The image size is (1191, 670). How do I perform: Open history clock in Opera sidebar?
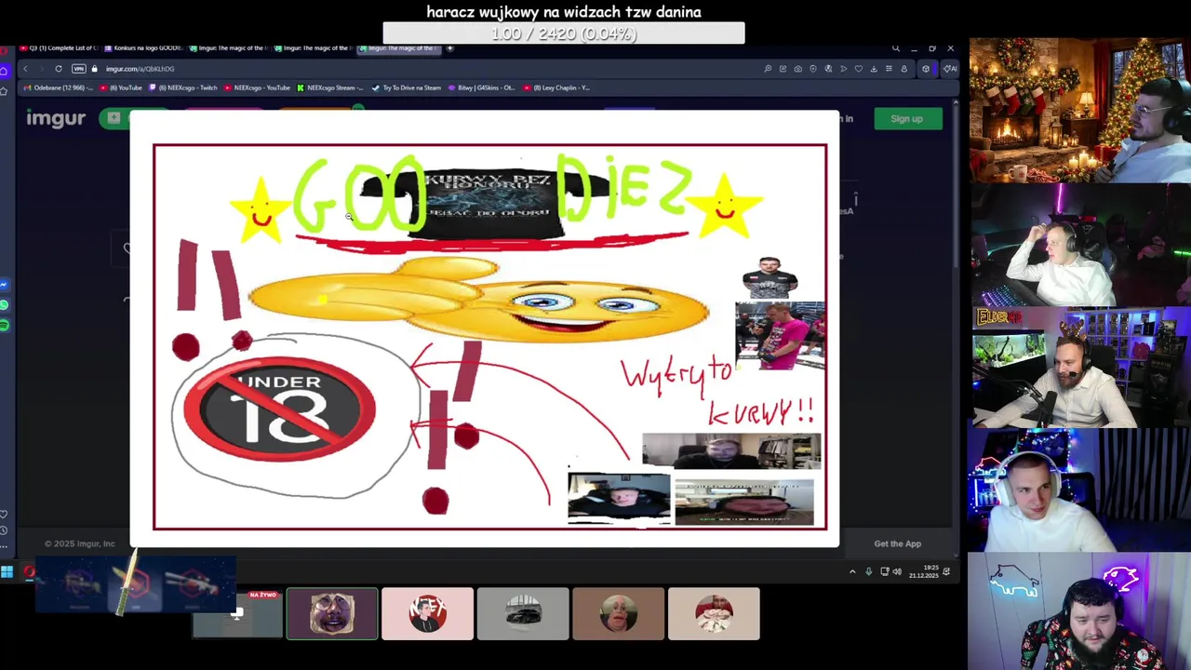coord(5,530)
